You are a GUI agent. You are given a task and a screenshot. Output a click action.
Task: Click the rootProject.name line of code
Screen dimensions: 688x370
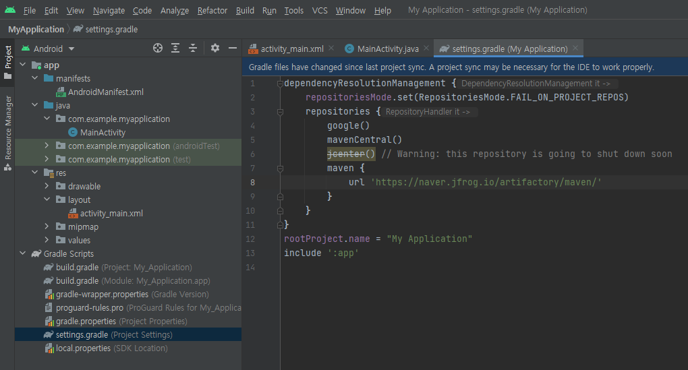point(378,239)
